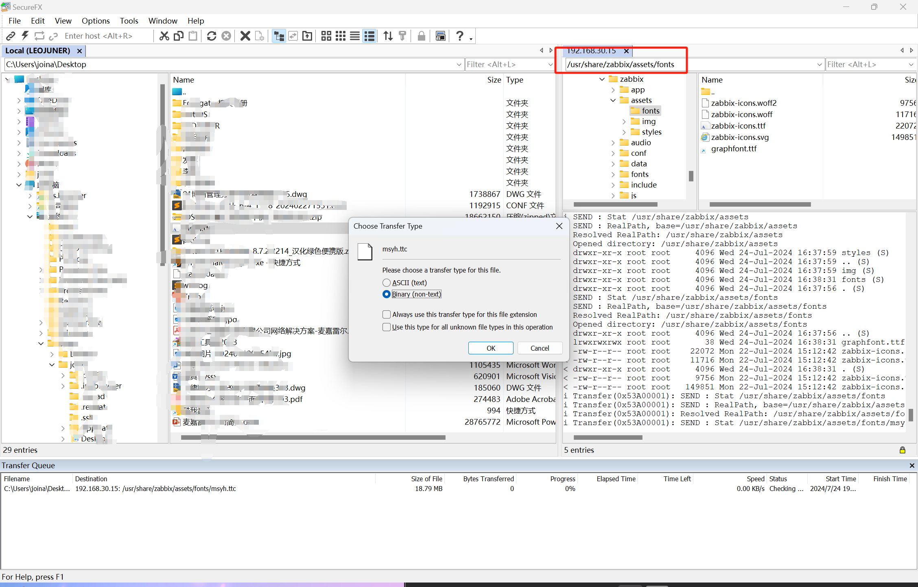918x587 pixels.
Task: Collapse the zabbix folder in remote tree
Action: coord(602,79)
